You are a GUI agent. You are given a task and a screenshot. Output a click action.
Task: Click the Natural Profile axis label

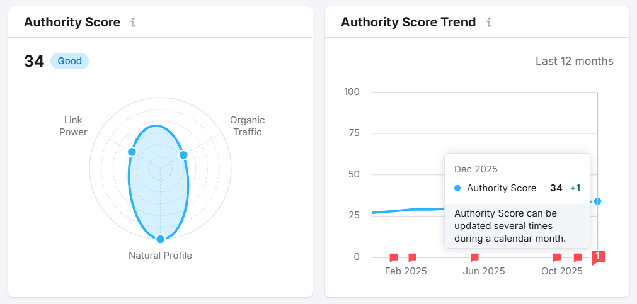click(160, 256)
